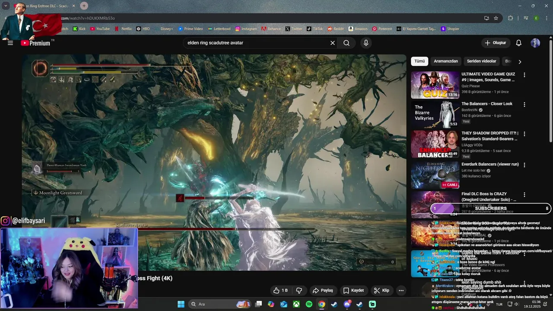Screen dimensions: 553x311
Task: Open the Letterboxd bookmark
Action: coord(219,29)
